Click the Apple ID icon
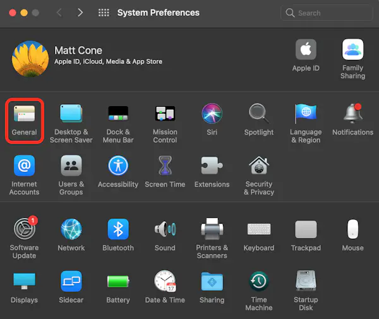Viewport: 379px width, 319px height. click(x=306, y=51)
